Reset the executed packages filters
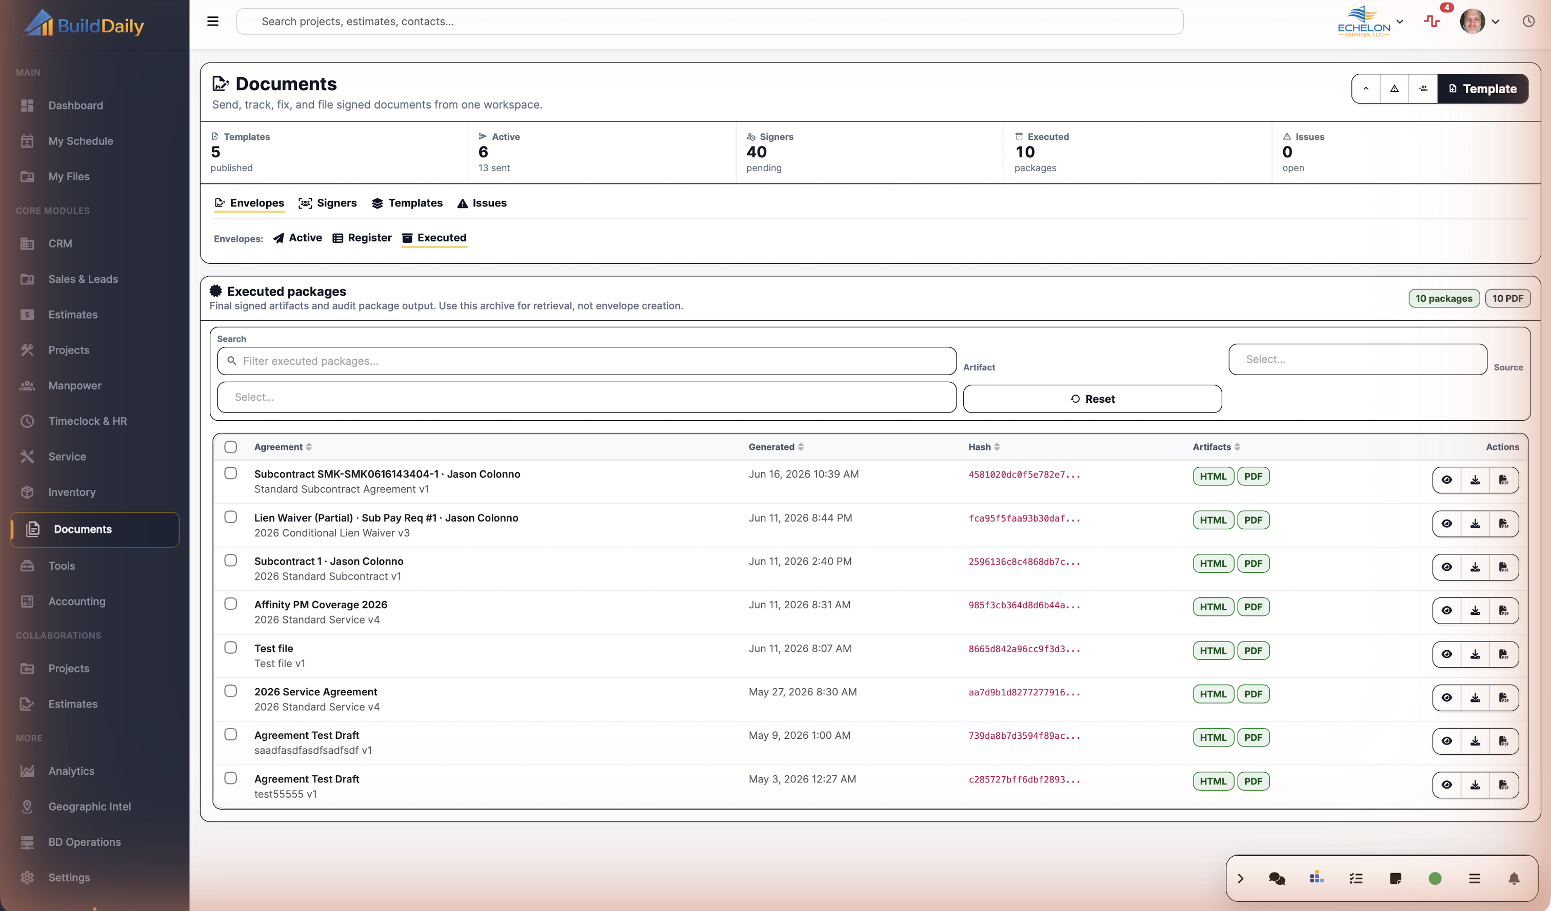The width and height of the screenshot is (1551, 911). click(x=1092, y=399)
